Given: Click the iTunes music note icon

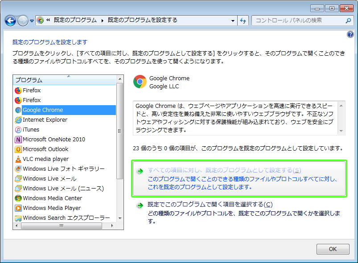Looking at the screenshot, I should [18, 130].
